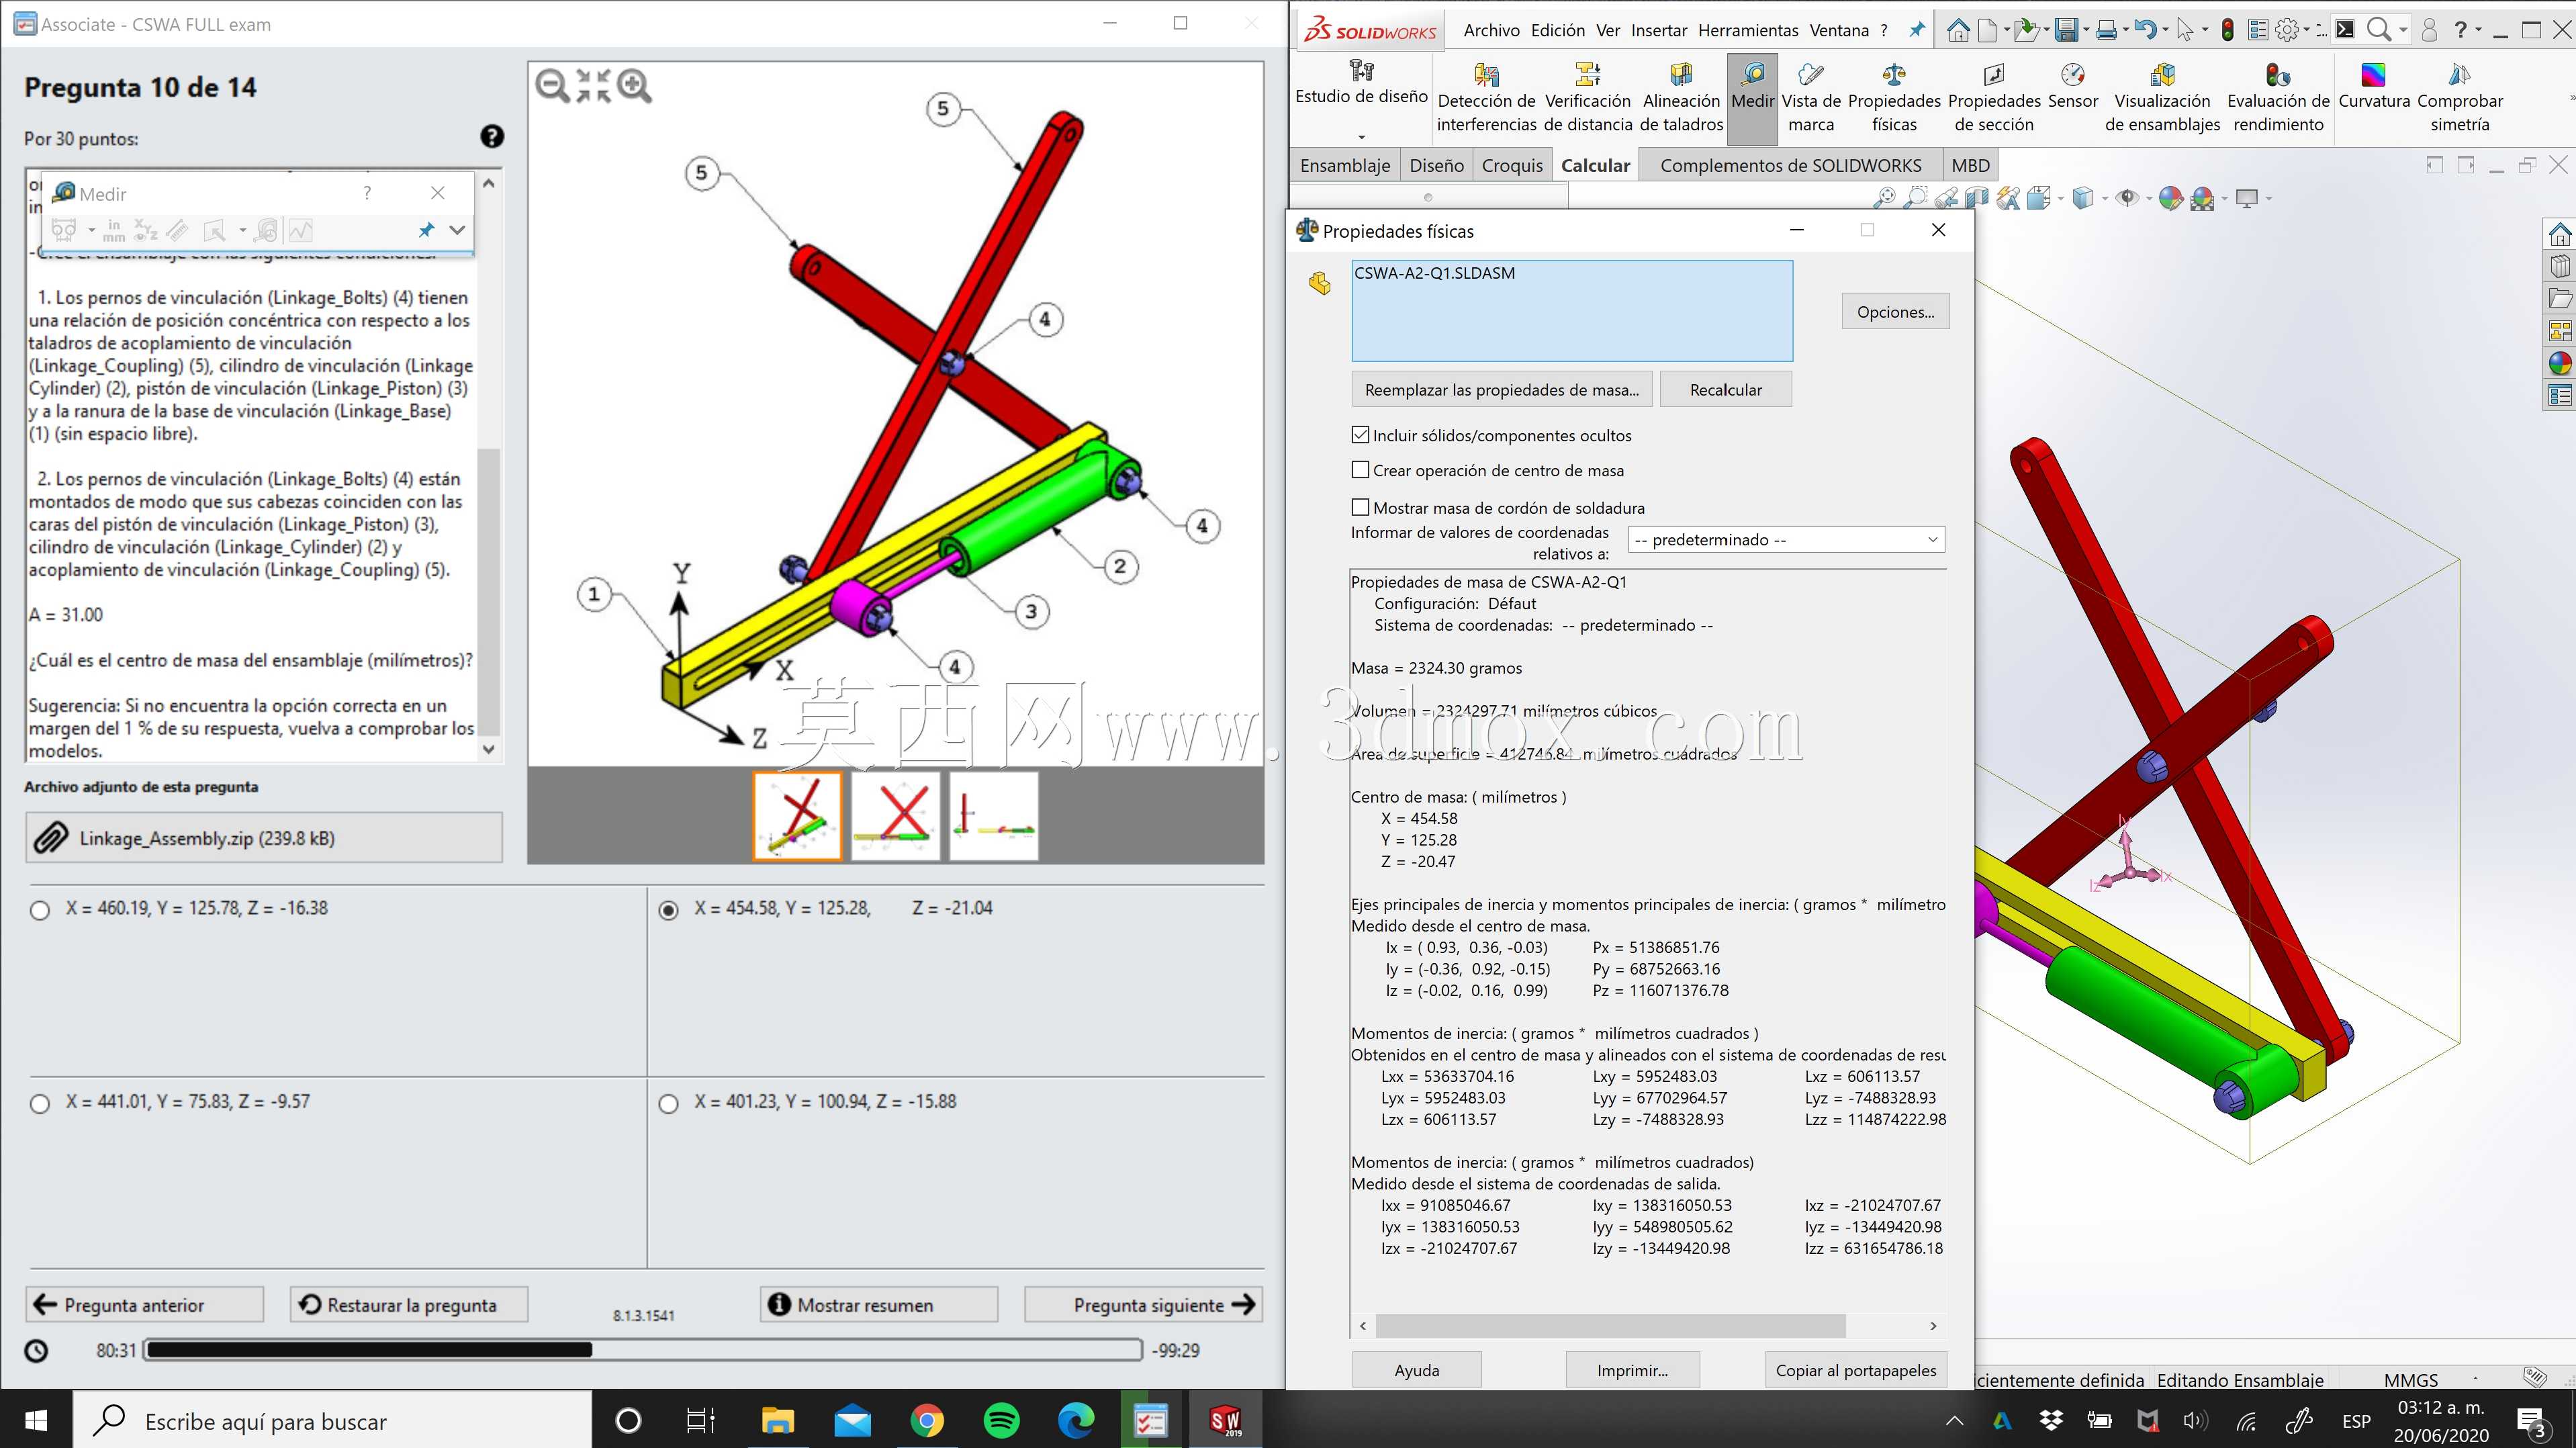Open Alineación de taladros tool
This screenshot has width=2576, height=1448.
click(x=1681, y=97)
